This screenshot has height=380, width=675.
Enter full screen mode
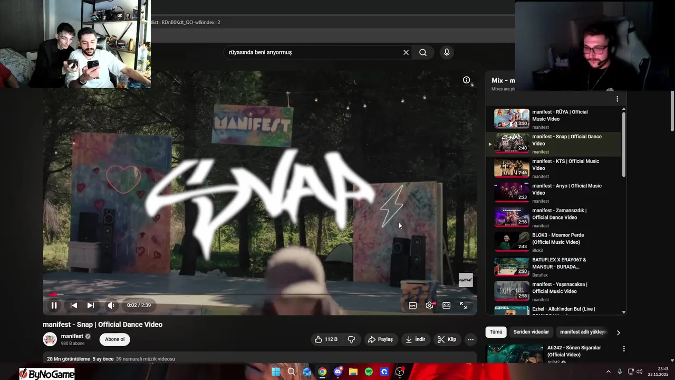point(464,305)
